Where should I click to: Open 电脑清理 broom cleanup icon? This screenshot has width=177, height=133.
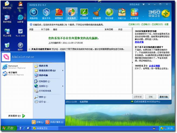(x=97, y=14)
